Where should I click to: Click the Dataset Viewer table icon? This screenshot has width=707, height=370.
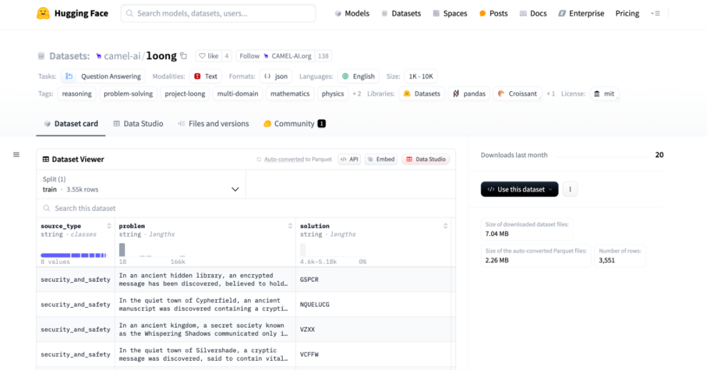pyautogui.click(x=46, y=159)
